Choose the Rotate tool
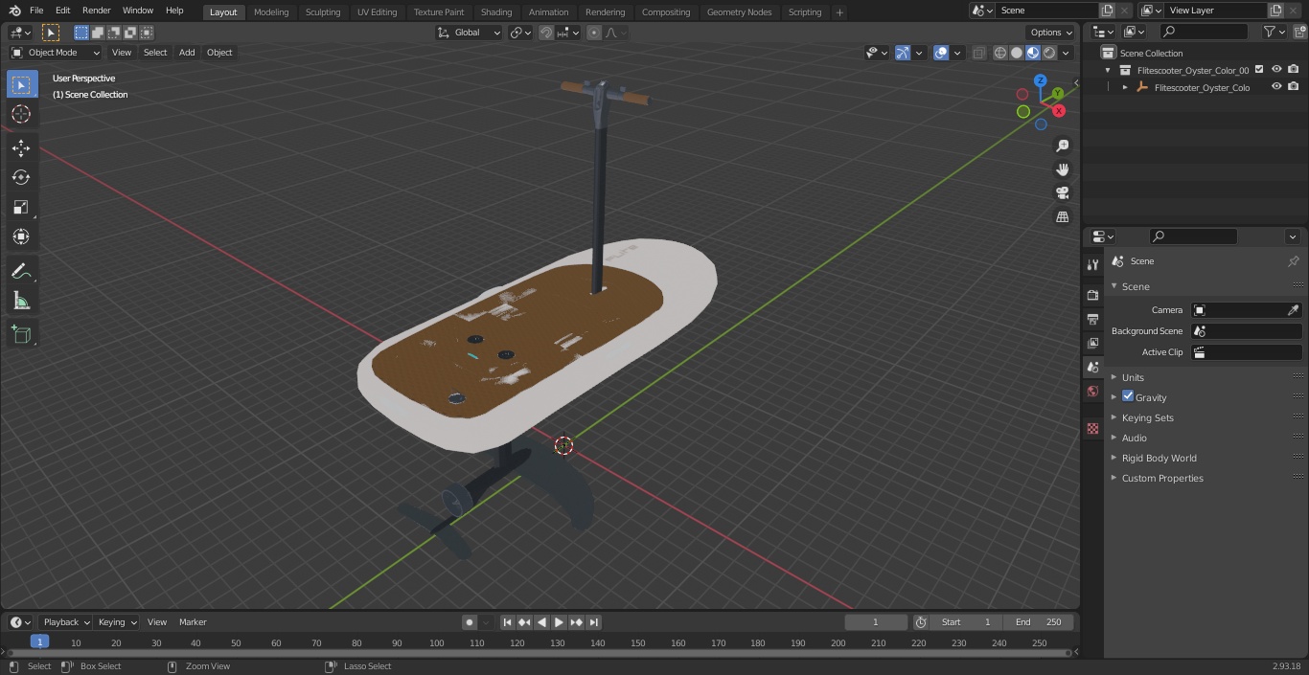This screenshot has width=1309, height=675. pos(21,177)
